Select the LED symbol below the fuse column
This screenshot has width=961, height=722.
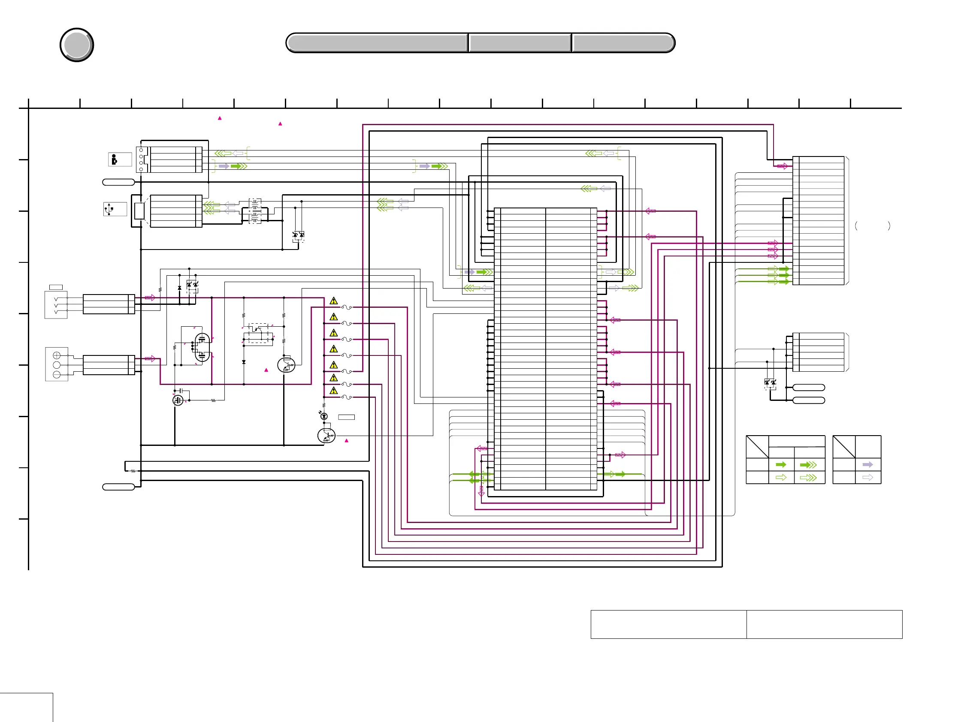tap(323, 416)
